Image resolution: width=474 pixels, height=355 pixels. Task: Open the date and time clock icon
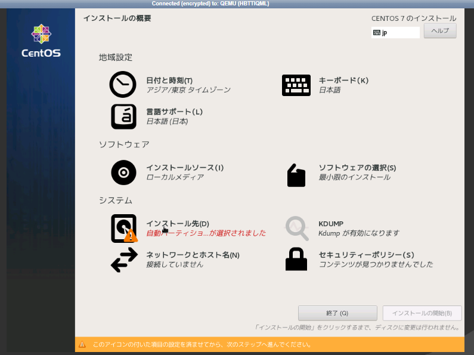coord(123,84)
